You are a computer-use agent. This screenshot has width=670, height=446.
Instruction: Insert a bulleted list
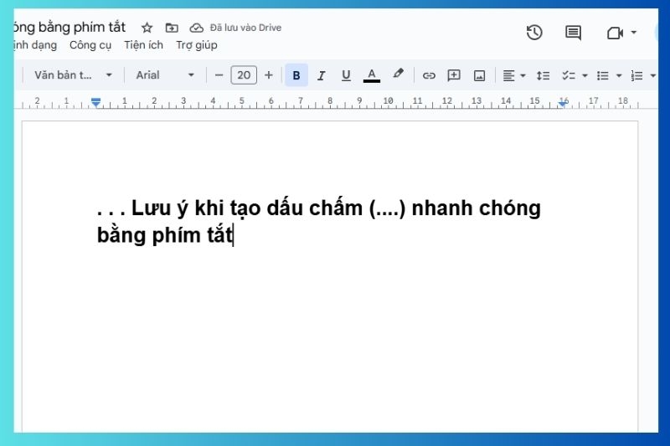coord(602,75)
